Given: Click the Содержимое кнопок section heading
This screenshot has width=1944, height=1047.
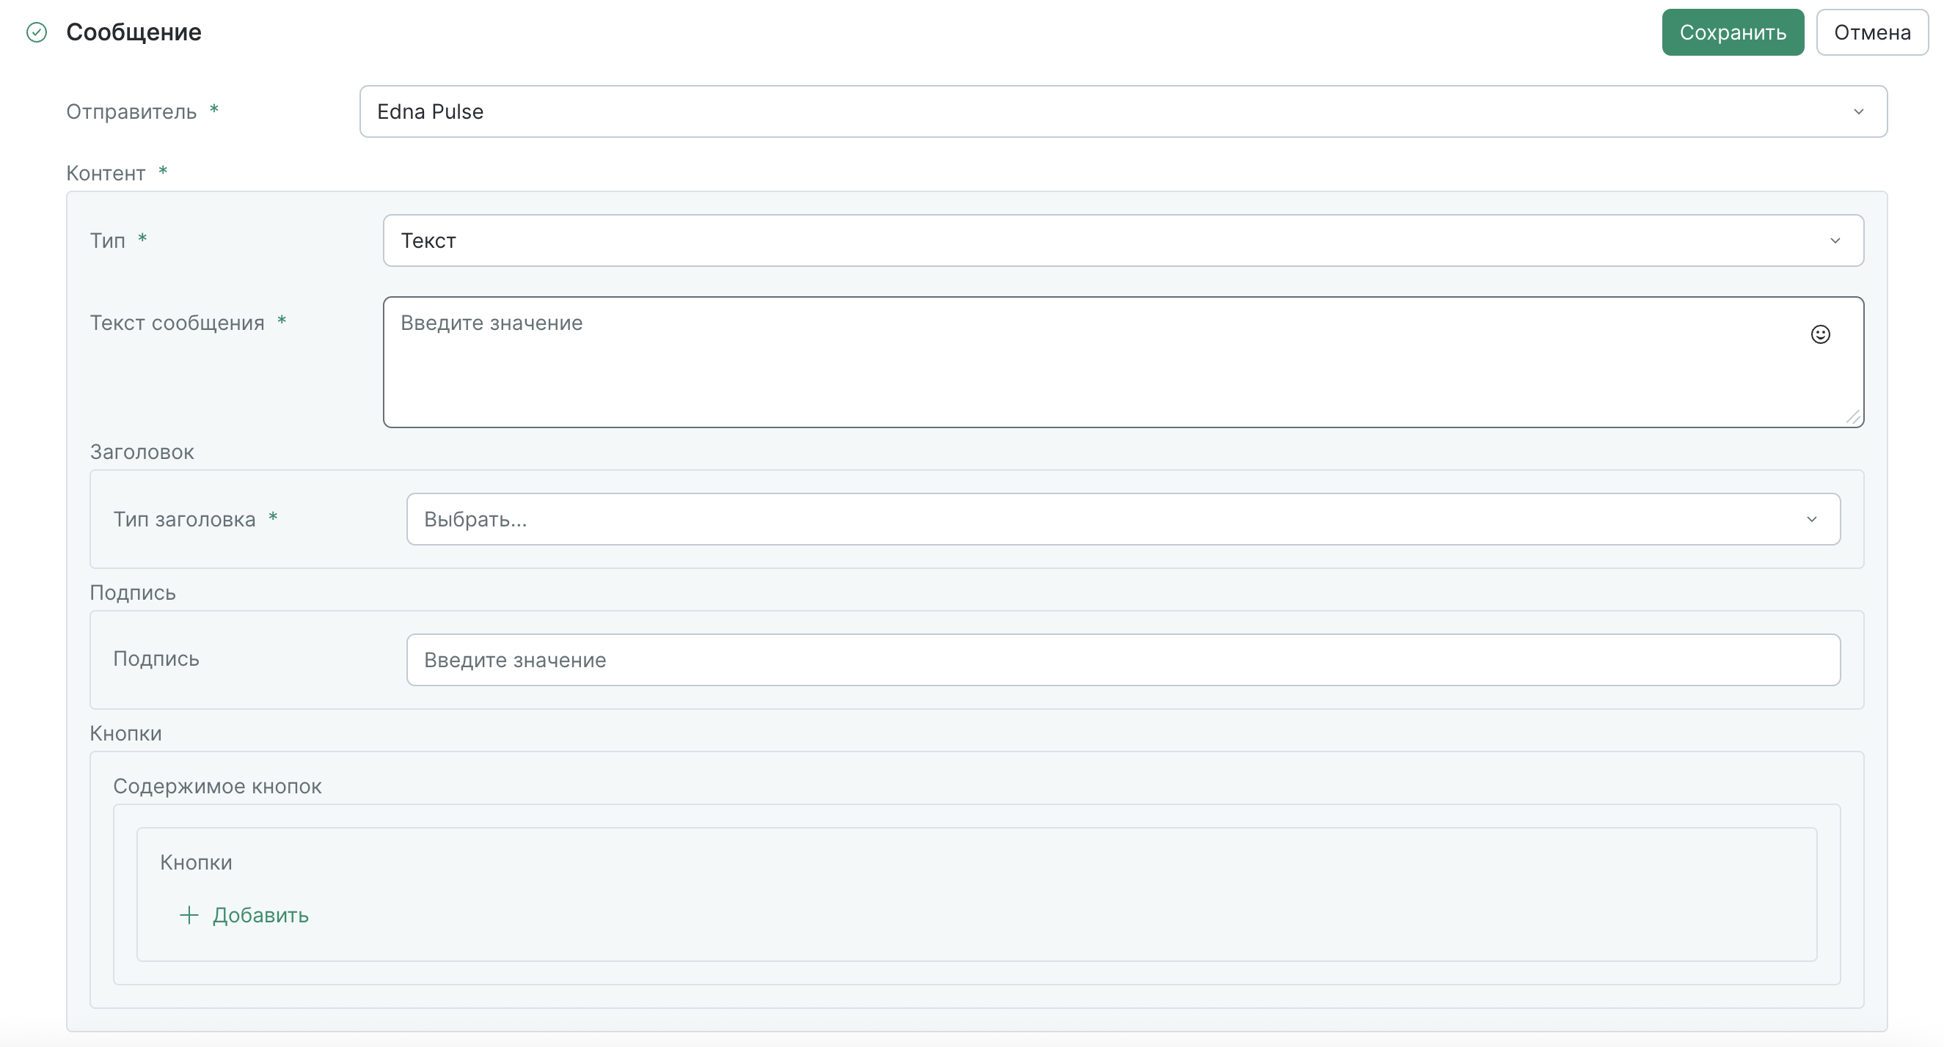Looking at the screenshot, I should [x=217, y=786].
